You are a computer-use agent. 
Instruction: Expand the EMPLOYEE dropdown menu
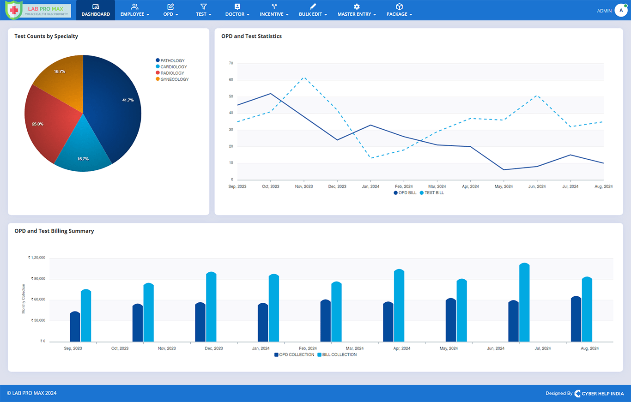click(148, 15)
